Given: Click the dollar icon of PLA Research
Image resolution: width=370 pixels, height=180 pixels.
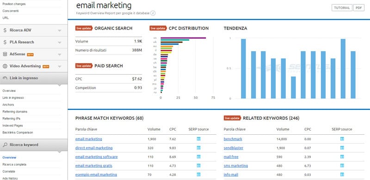Looking at the screenshot, I should pyautogui.click(x=5, y=42).
